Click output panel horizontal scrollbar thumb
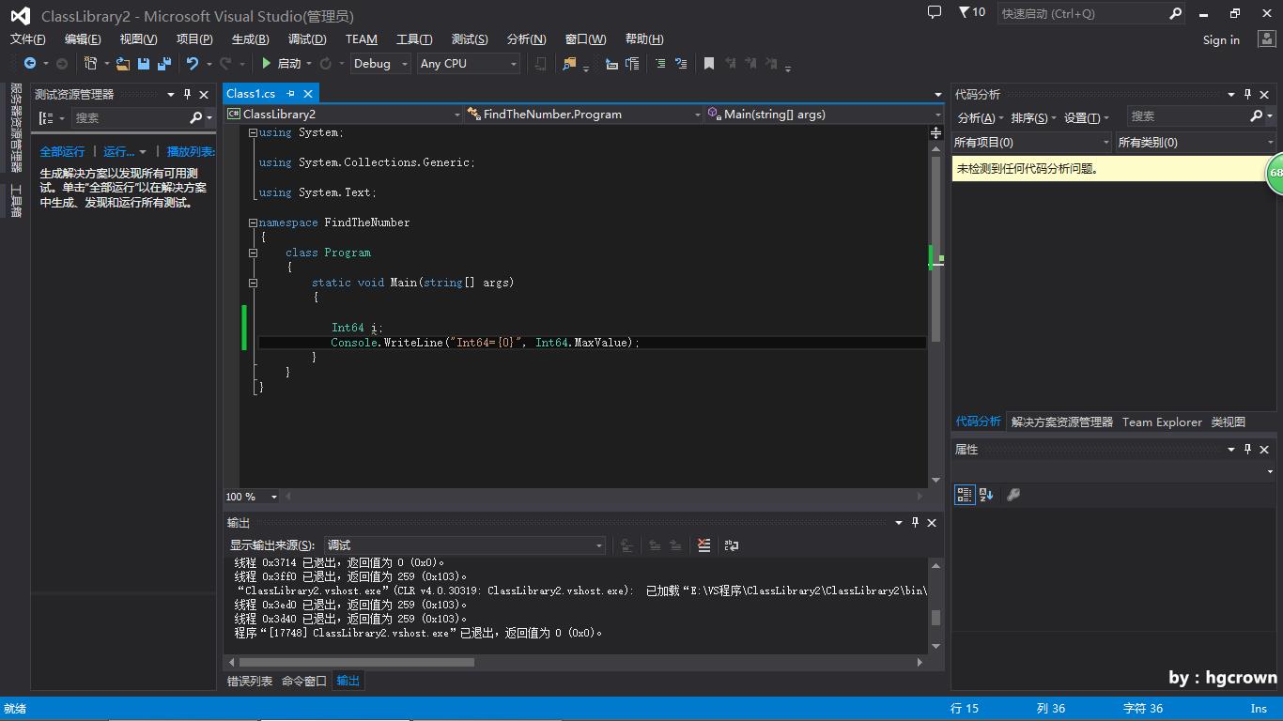The height and width of the screenshot is (721, 1283). pos(357,662)
